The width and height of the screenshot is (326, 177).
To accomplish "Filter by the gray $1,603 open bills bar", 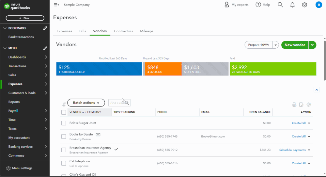I will coord(205,69).
